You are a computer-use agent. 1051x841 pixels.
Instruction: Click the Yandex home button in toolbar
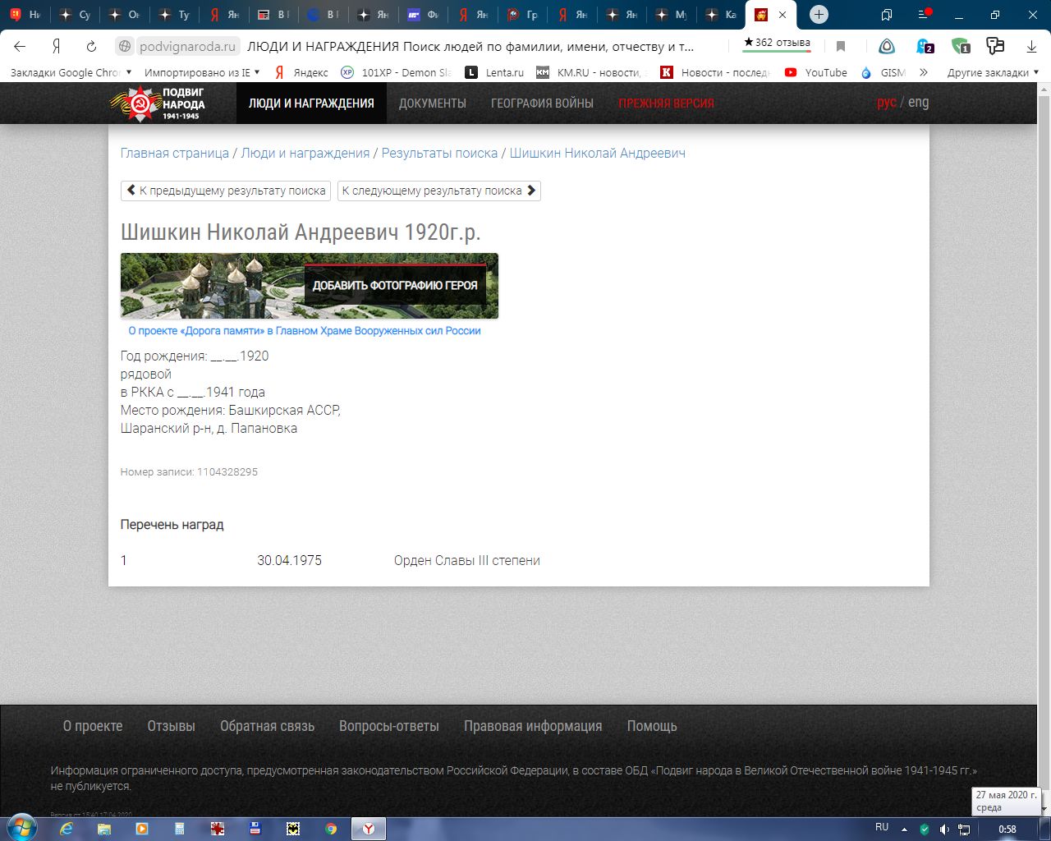56,47
